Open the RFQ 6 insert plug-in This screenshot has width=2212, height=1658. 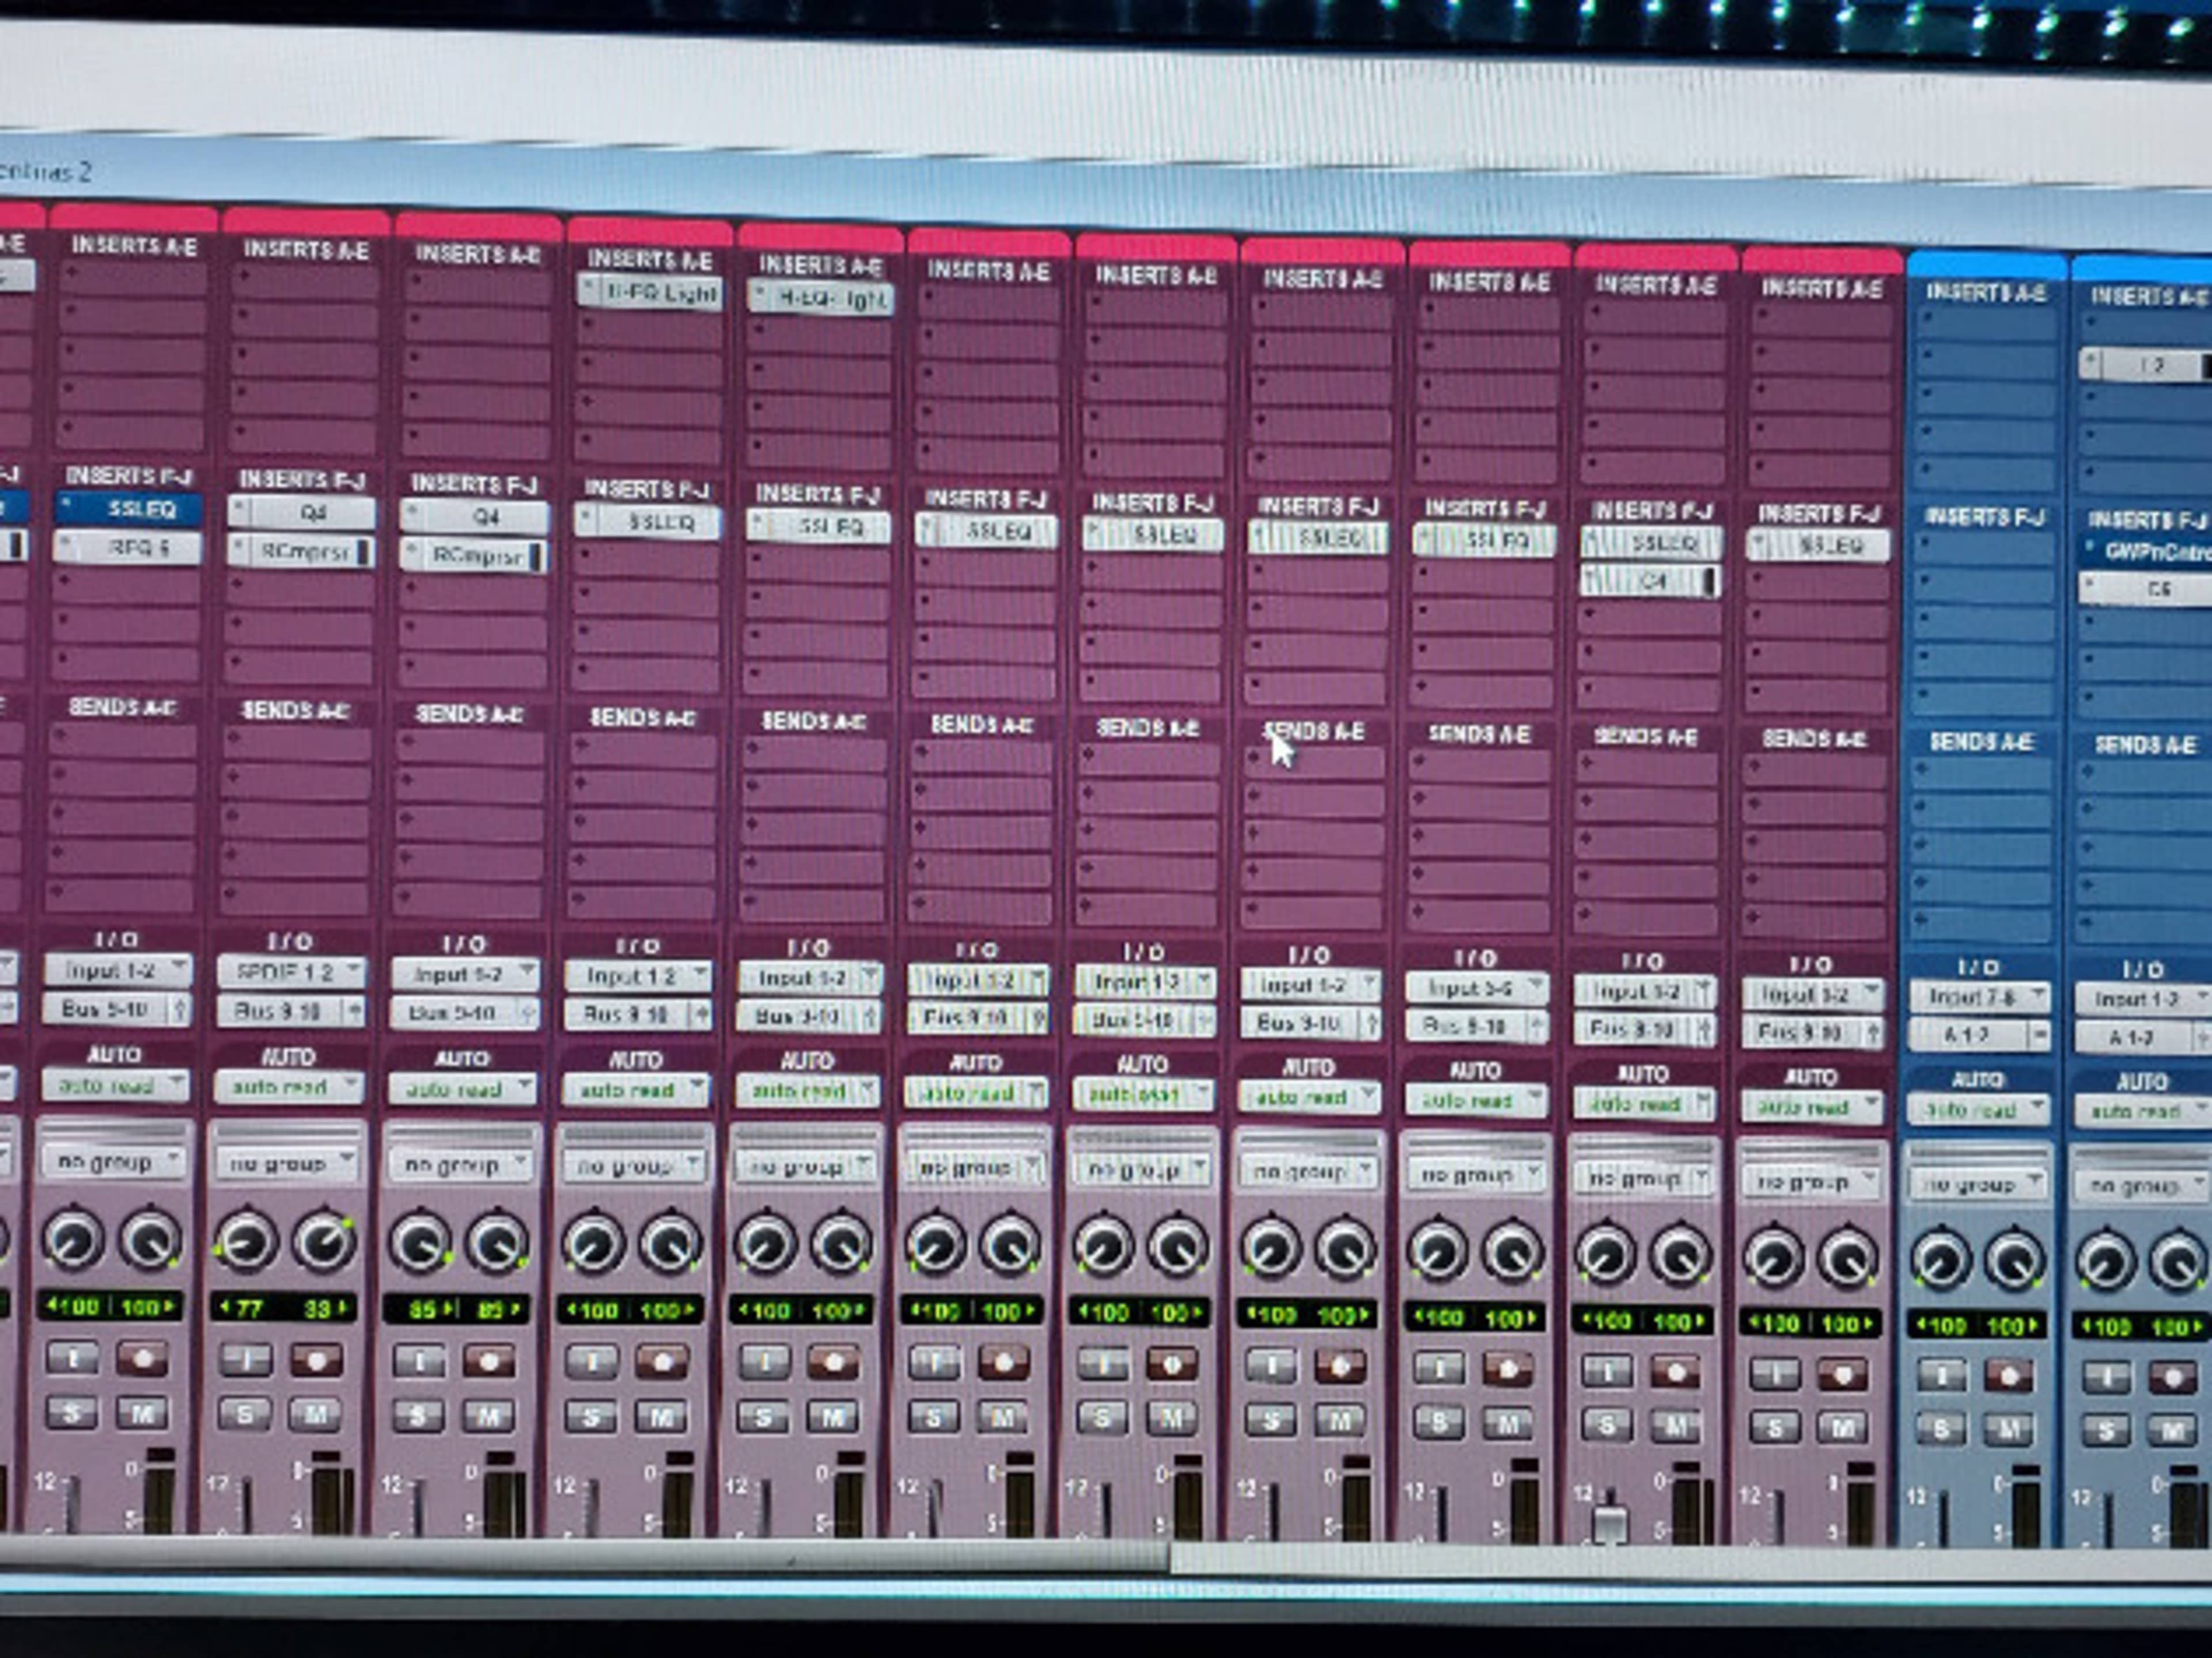click(x=128, y=548)
